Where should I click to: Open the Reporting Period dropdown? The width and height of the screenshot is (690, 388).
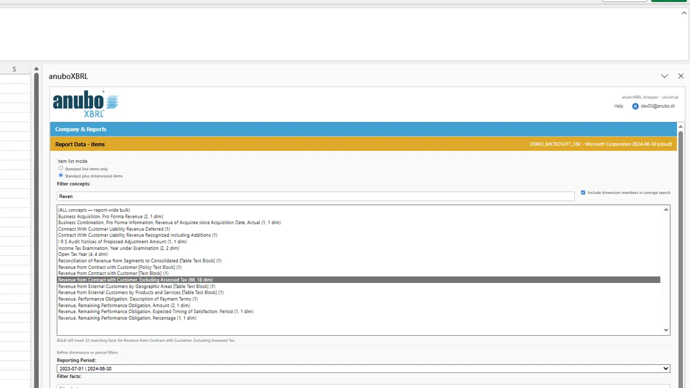pos(363,369)
